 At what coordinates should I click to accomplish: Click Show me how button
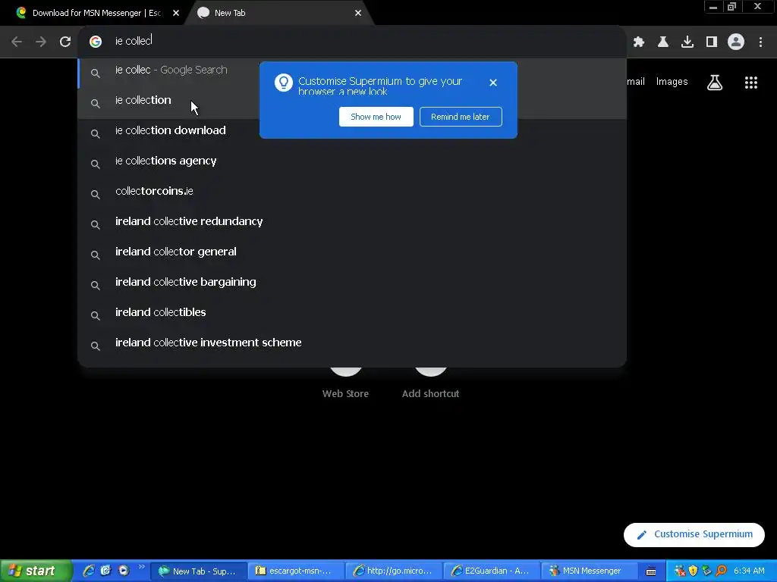[376, 117]
